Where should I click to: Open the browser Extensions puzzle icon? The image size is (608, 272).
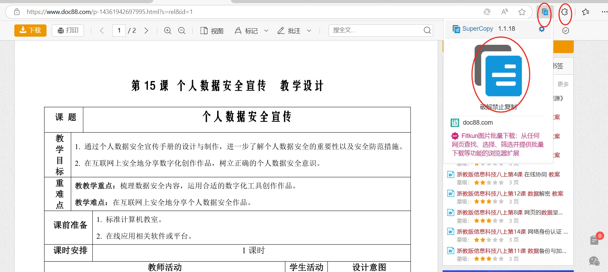pyautogui.click(x=564, y=12)
